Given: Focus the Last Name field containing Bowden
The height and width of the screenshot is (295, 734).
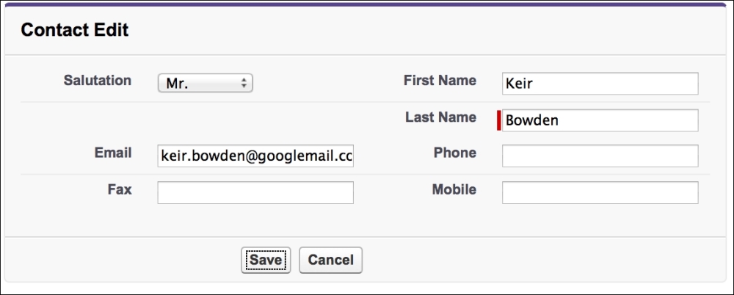Looking at the screenshot, I should pos(600,120).
